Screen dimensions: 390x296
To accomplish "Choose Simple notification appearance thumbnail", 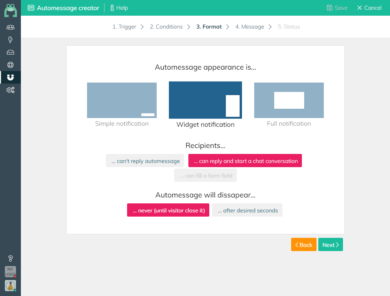I will click(x=122, y=100).
